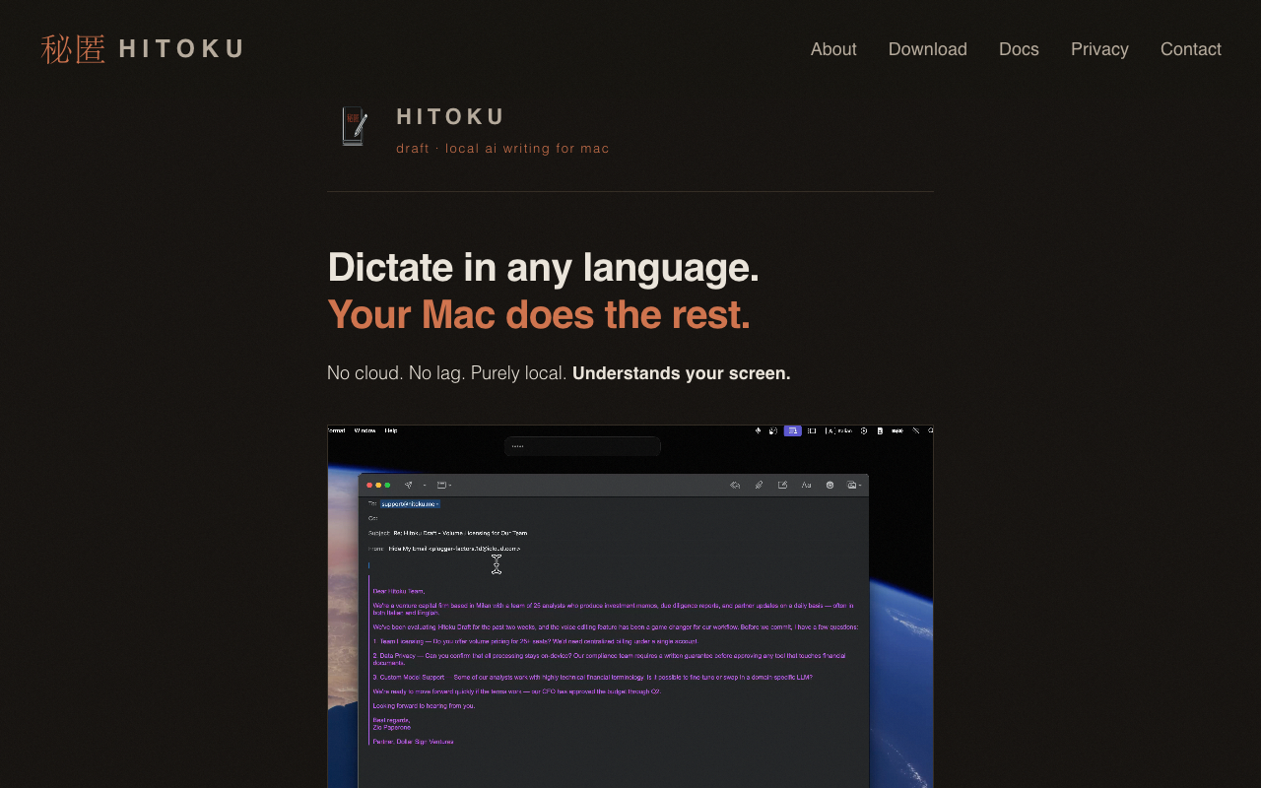Go to the Download page

click(x=928, y=49)
